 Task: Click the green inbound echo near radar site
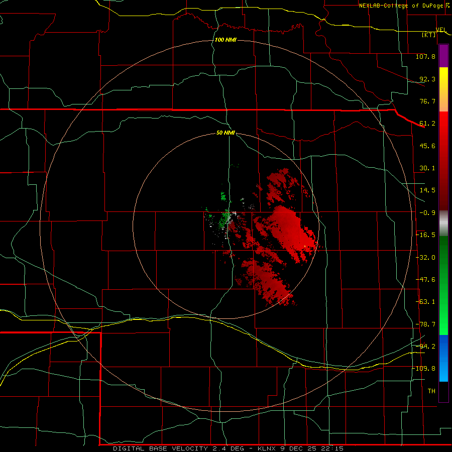(223, 219)
